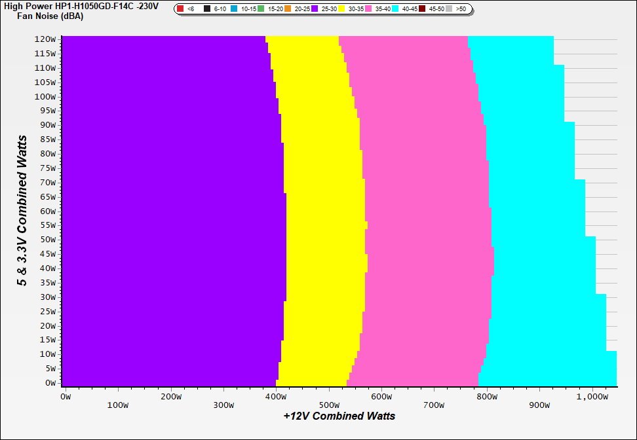Click the chart title High Power HP1-H1050GD-F14C

(81, 5)
